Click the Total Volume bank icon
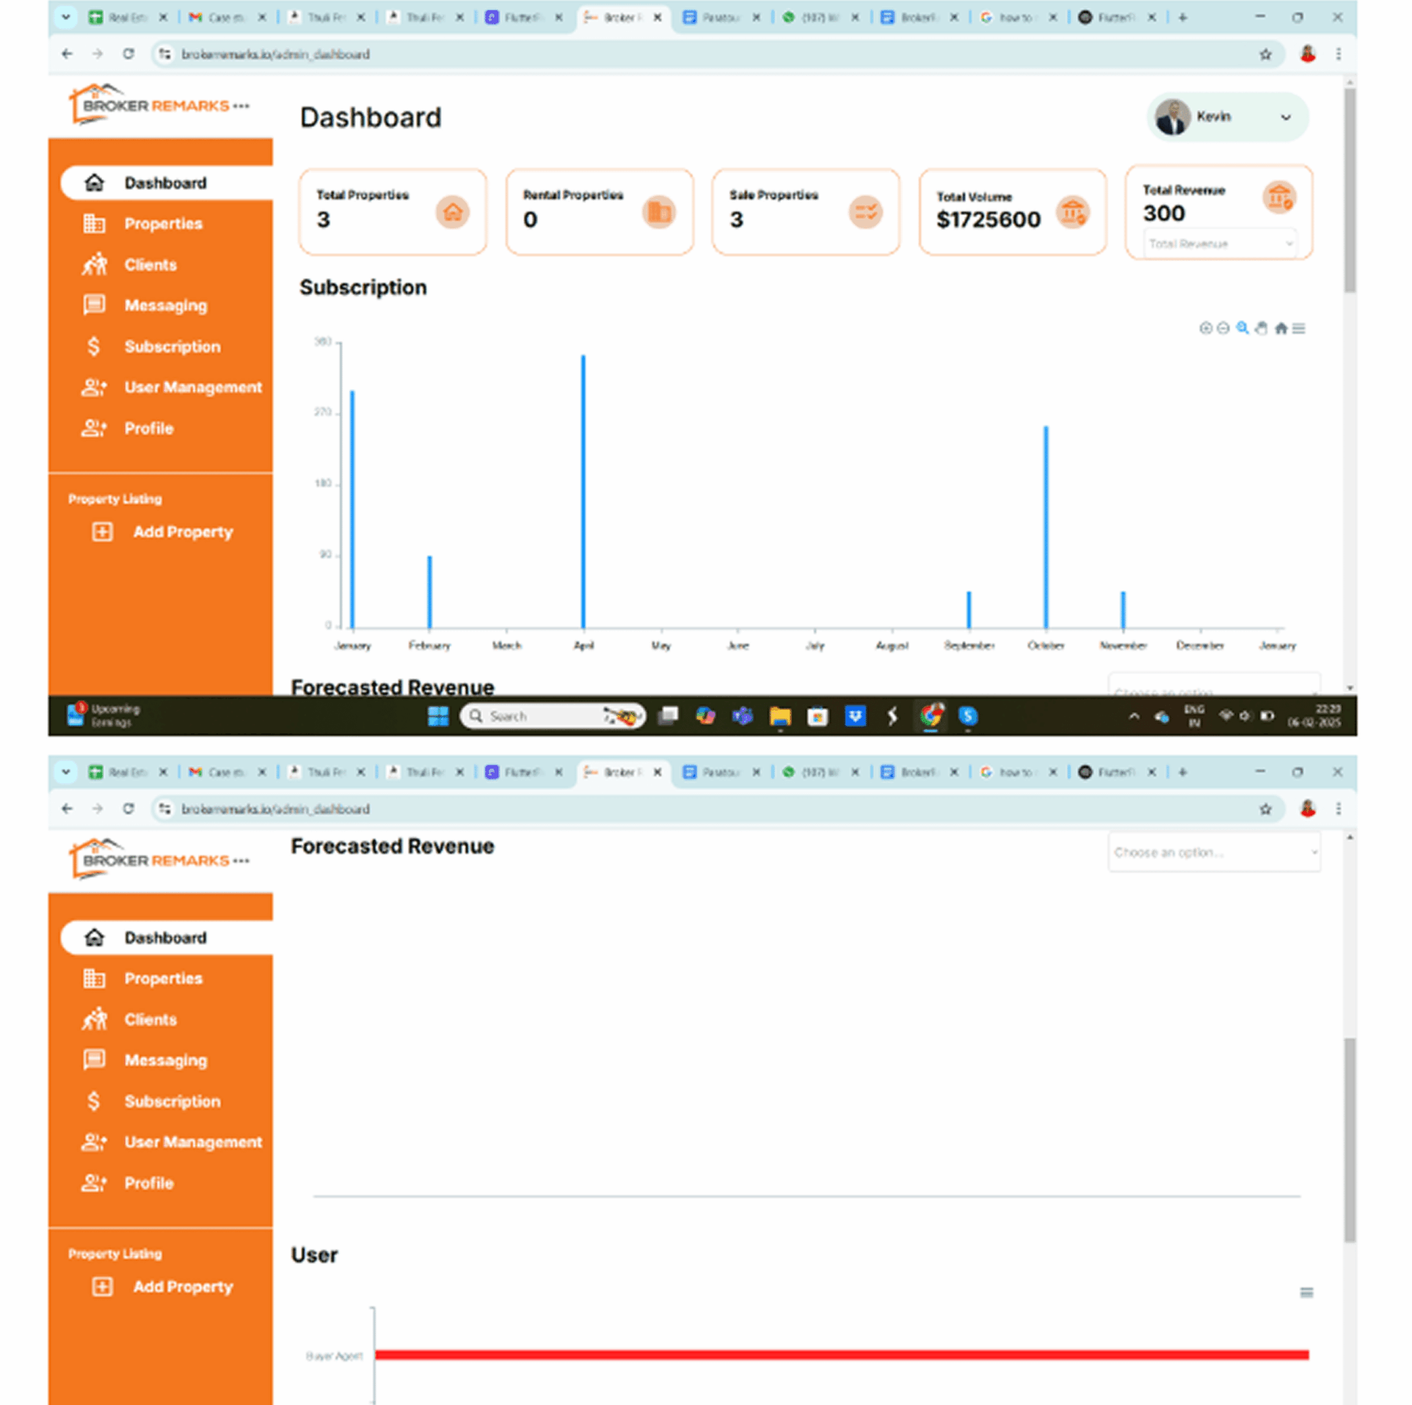Image resolution: width=1412 pixels, height=1405 pixels. [1072, 212]
